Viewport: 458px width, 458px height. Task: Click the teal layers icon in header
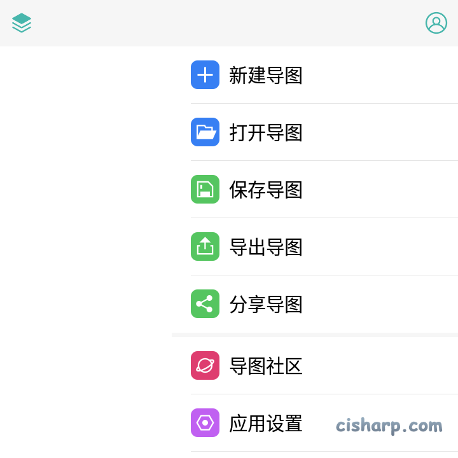pos(22,23)
